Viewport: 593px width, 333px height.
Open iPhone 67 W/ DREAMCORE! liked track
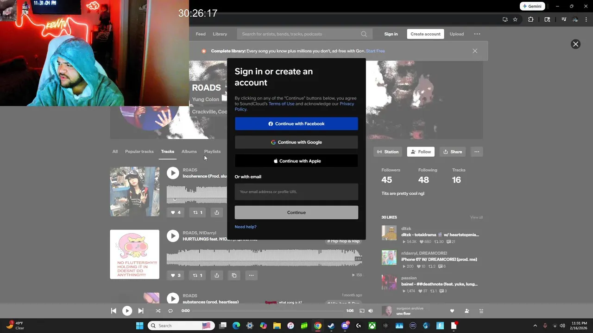tap(439, 259)
